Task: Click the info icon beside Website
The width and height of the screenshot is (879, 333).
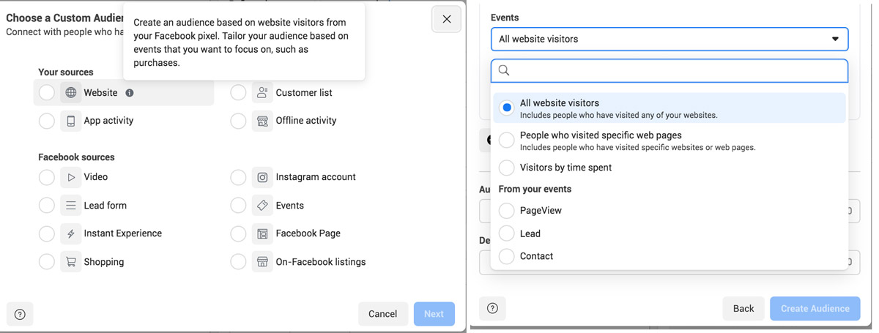Action: point(130,93)
